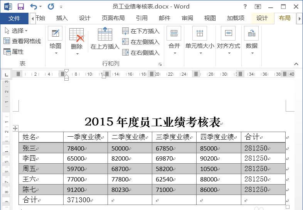The height and width of the screenshot is (210, 303).
Task: Toggle View Gridlines (查看网格线)
Action: 22,41
